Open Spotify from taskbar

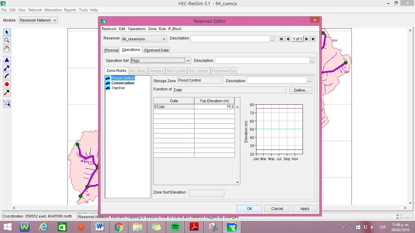[x=175, y=227]
